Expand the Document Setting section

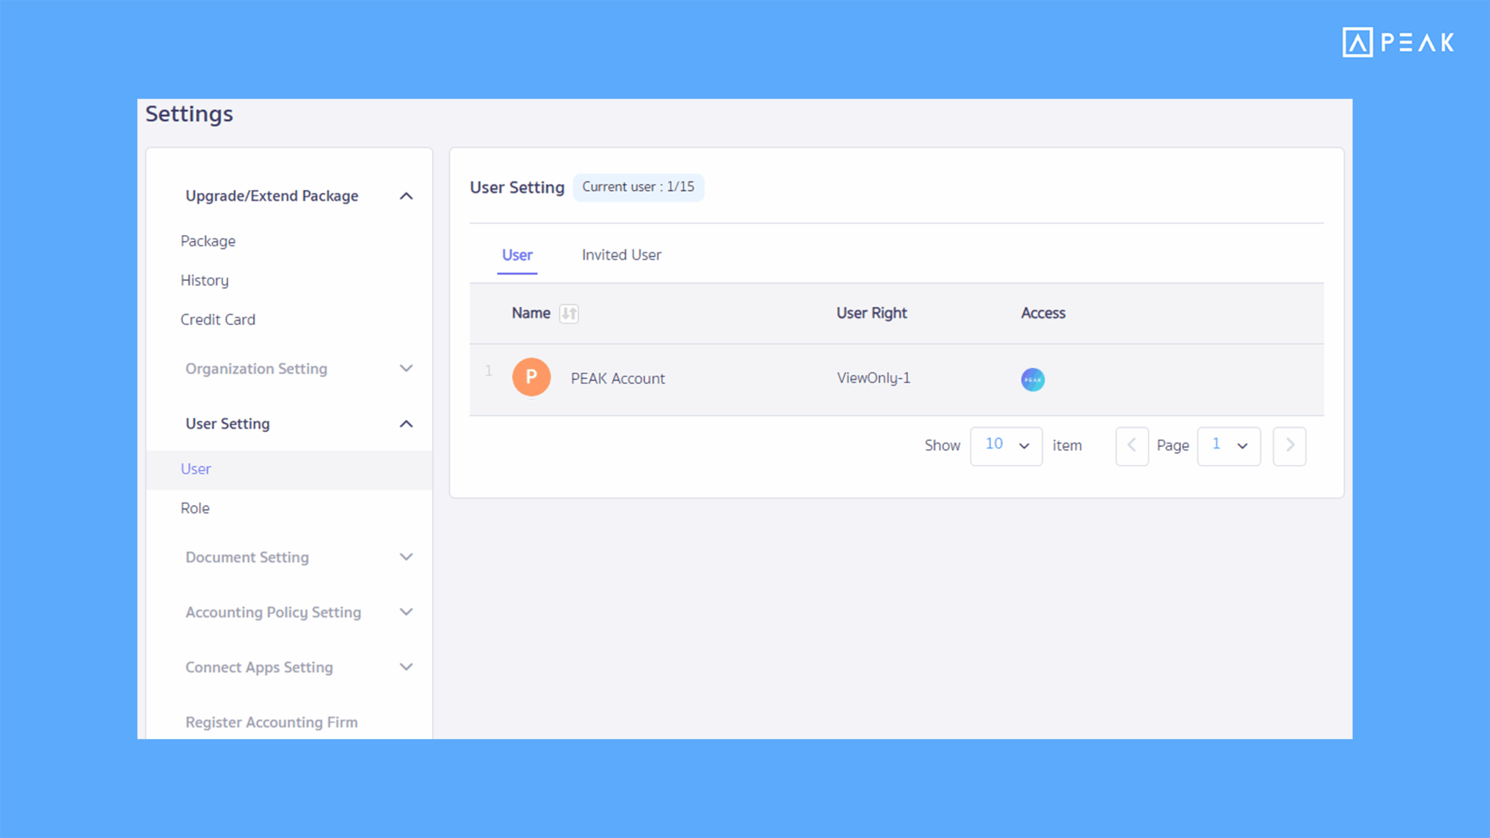[406, 557]
